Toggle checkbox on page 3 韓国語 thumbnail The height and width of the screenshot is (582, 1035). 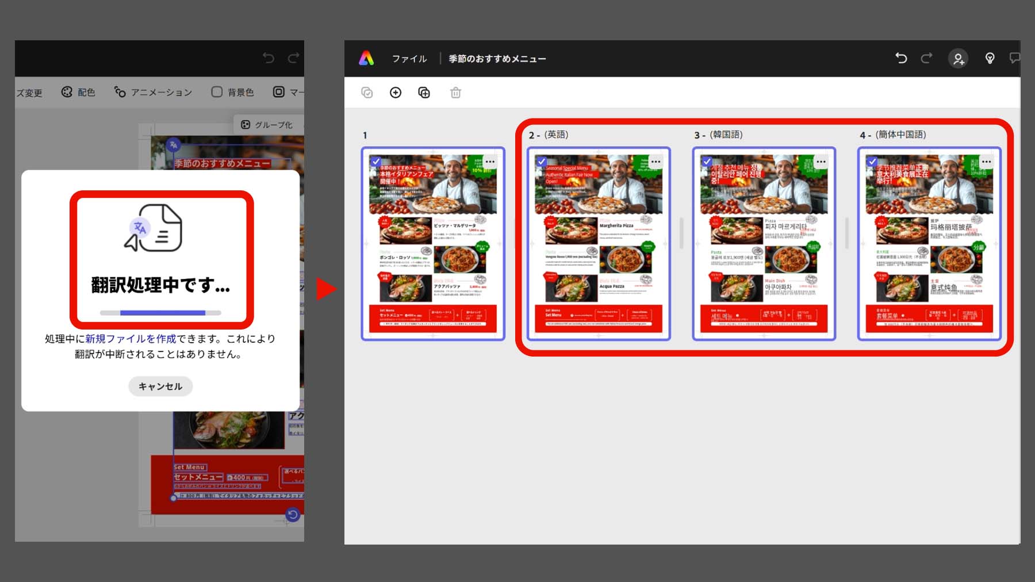(707, 162)
